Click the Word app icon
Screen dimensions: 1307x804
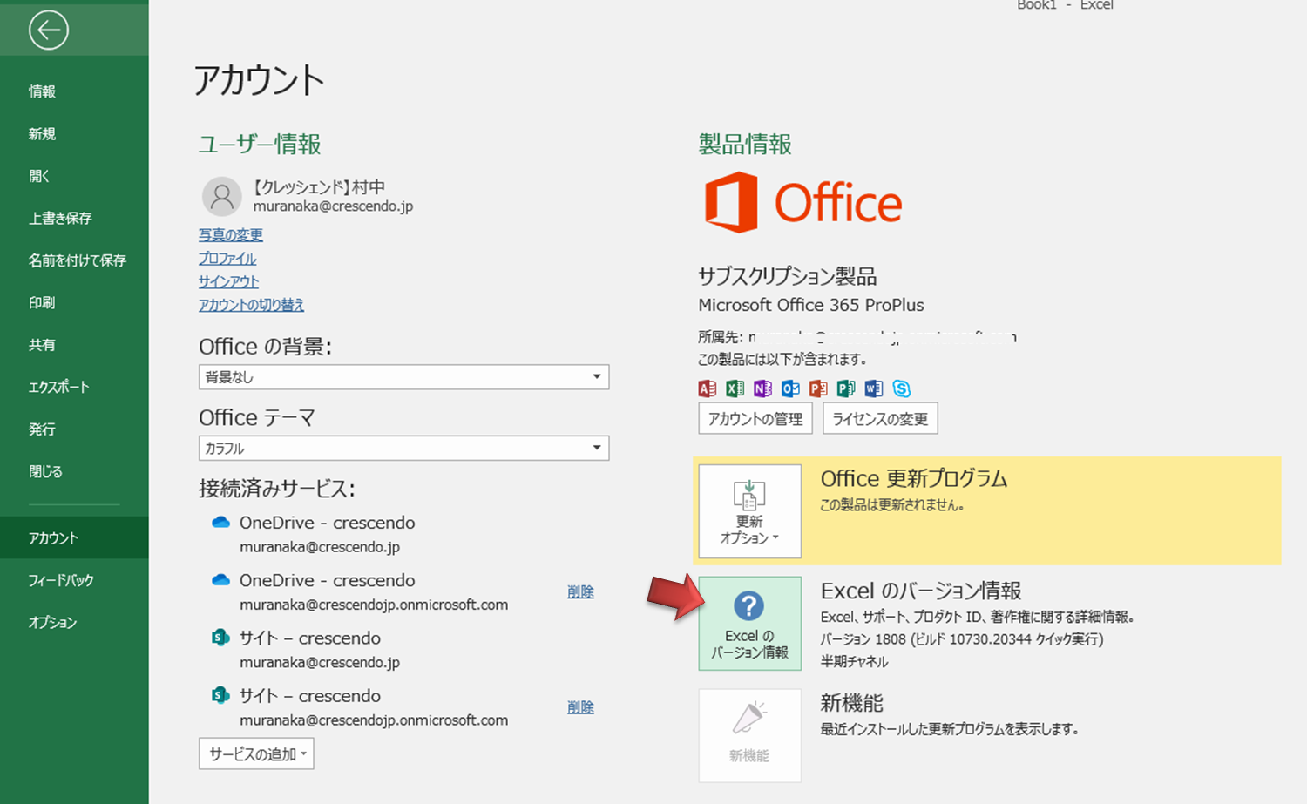pyautogui.click(x=874, y=388)
